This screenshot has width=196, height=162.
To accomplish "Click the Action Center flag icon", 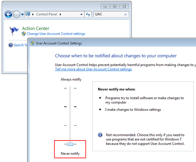I will click(x=14, y=31).
